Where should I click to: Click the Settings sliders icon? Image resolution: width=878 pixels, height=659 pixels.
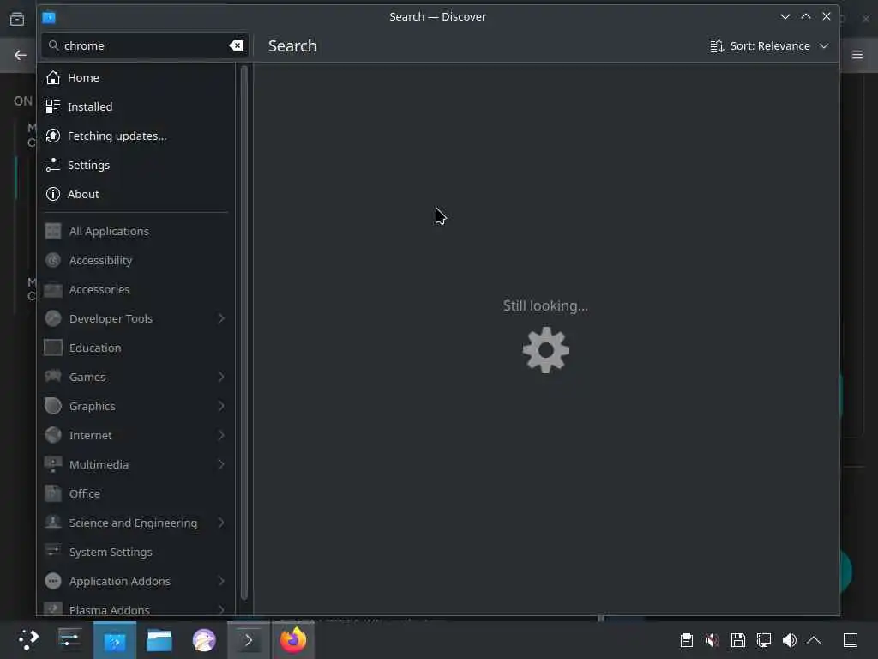[52, 165]
